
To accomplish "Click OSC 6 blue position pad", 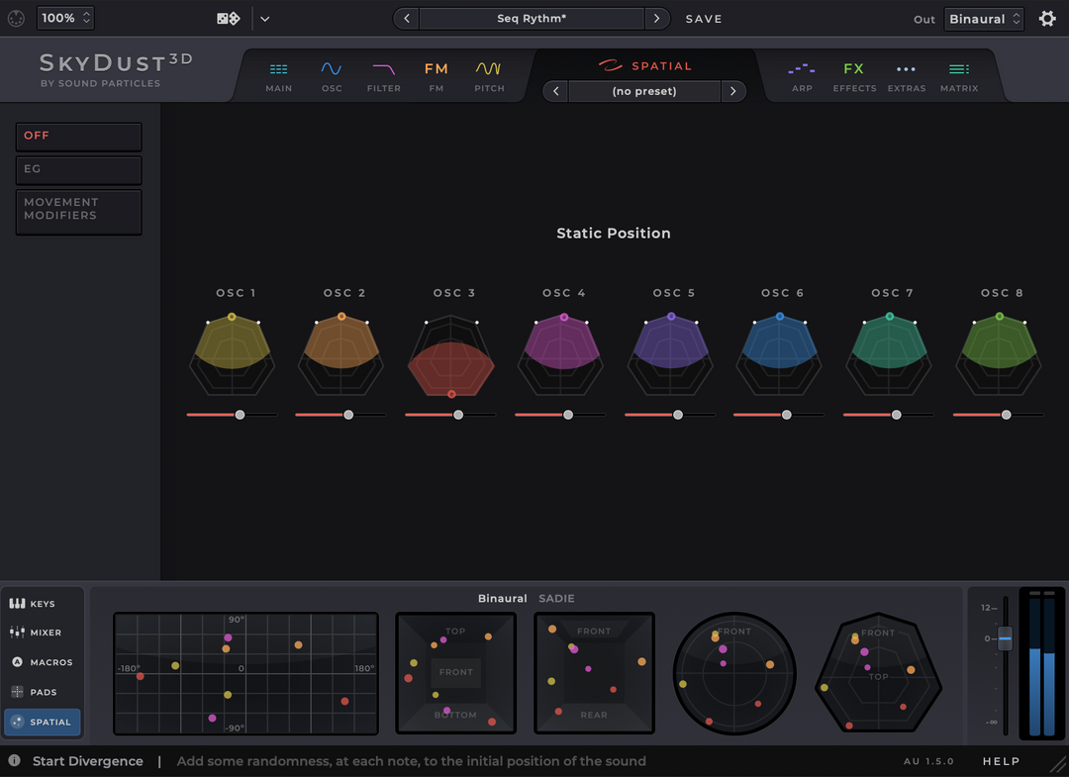I will click(x=779, y=355).
